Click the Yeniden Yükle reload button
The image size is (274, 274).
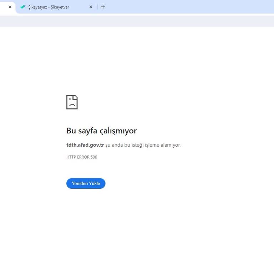click(x=86, y=183)
